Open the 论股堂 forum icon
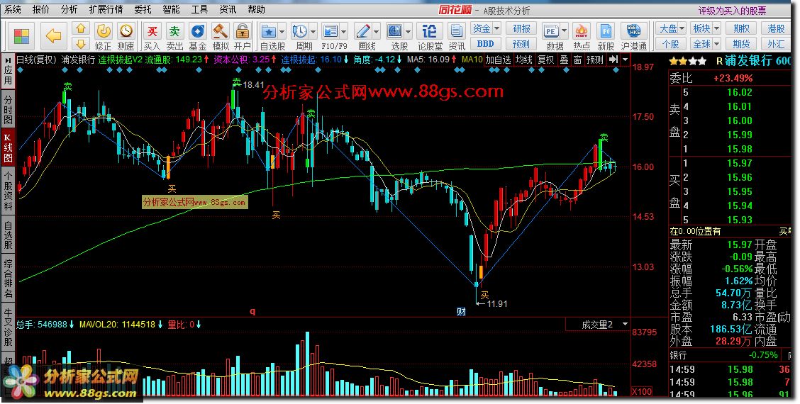The width and height of the screenshot is (800, 404). pos(430,32)
